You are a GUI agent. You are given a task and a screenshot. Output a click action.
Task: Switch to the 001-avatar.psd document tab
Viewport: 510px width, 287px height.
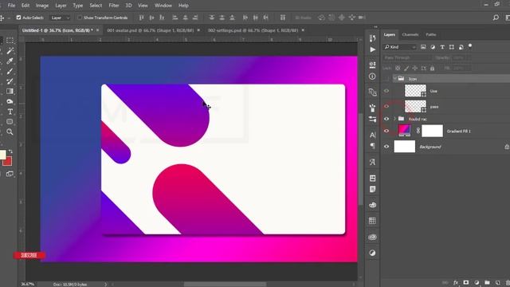[x=151, y=30]
